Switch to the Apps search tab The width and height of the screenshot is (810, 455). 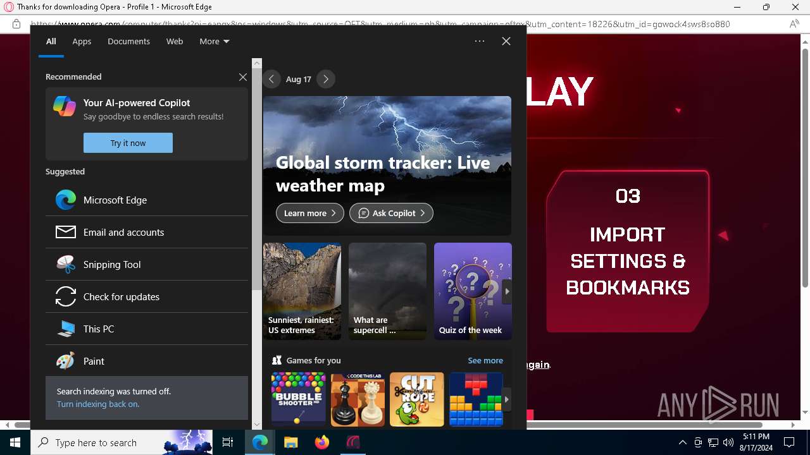(x=82, y=41)
